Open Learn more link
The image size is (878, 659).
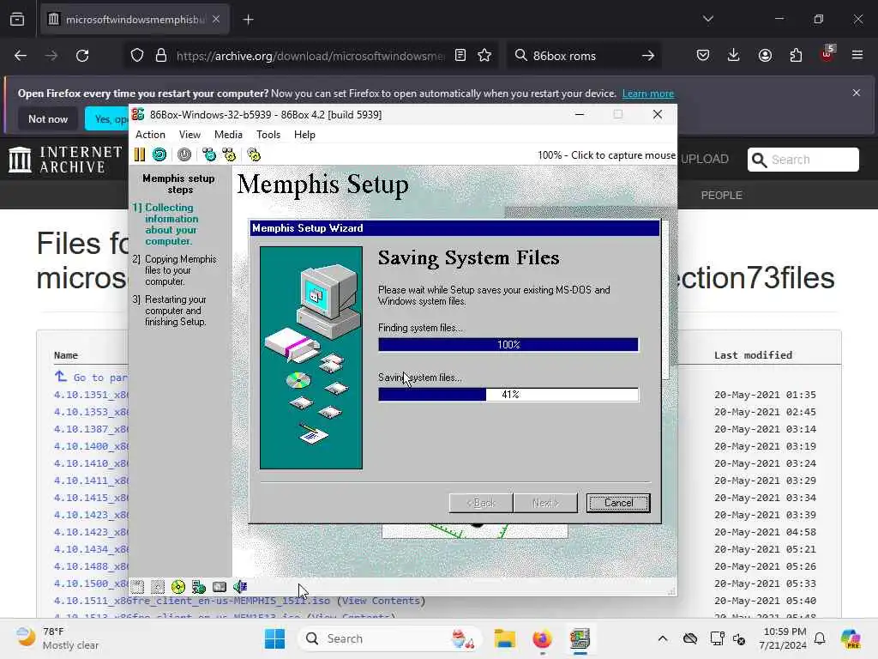click(648, 94)
